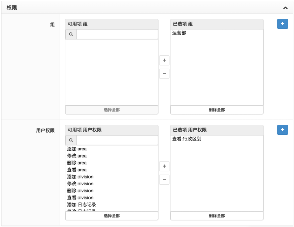The height and width of the screenshot is (227, 294).
Task: Click 选择全部 under 可用项 组
Action: (x=112, y=110)
